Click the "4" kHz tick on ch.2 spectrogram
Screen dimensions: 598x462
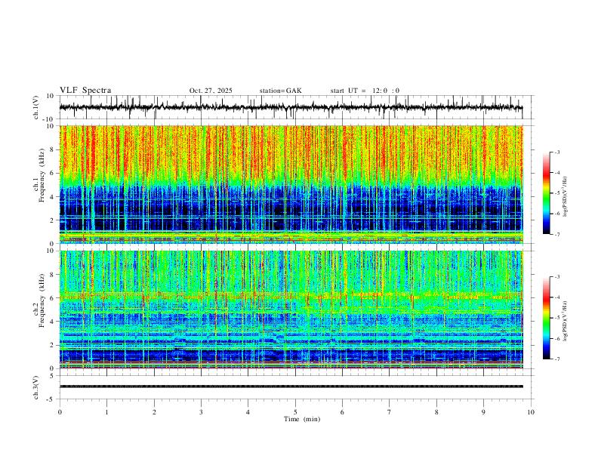(53, 322)
